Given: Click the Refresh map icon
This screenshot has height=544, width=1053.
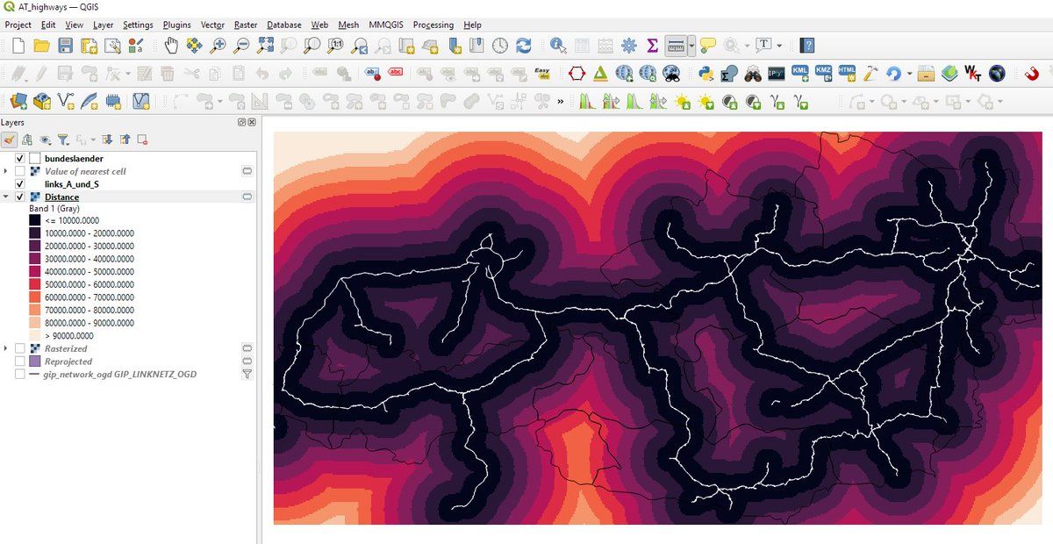Looking at the screenshot, I should point(524,45).
